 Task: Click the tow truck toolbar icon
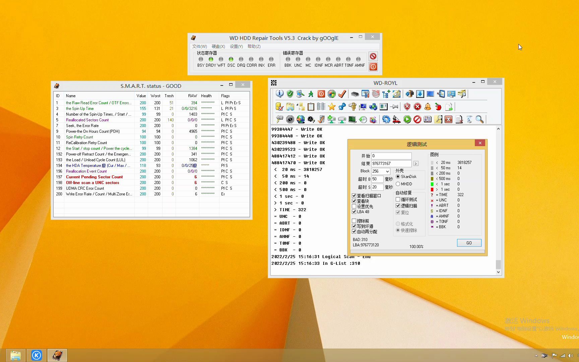(x=397, y=119)
